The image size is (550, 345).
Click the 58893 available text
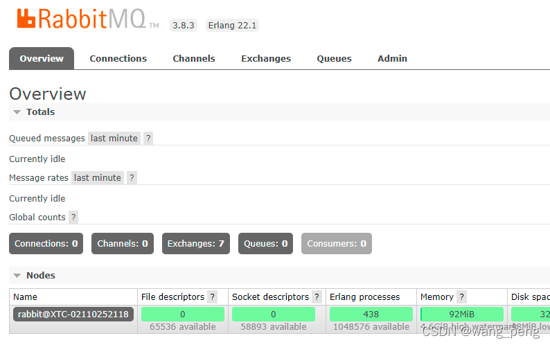click(x=274, y=327)
